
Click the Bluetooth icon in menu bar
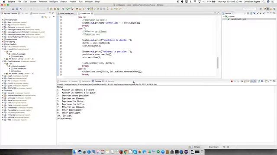pos(190,2)
